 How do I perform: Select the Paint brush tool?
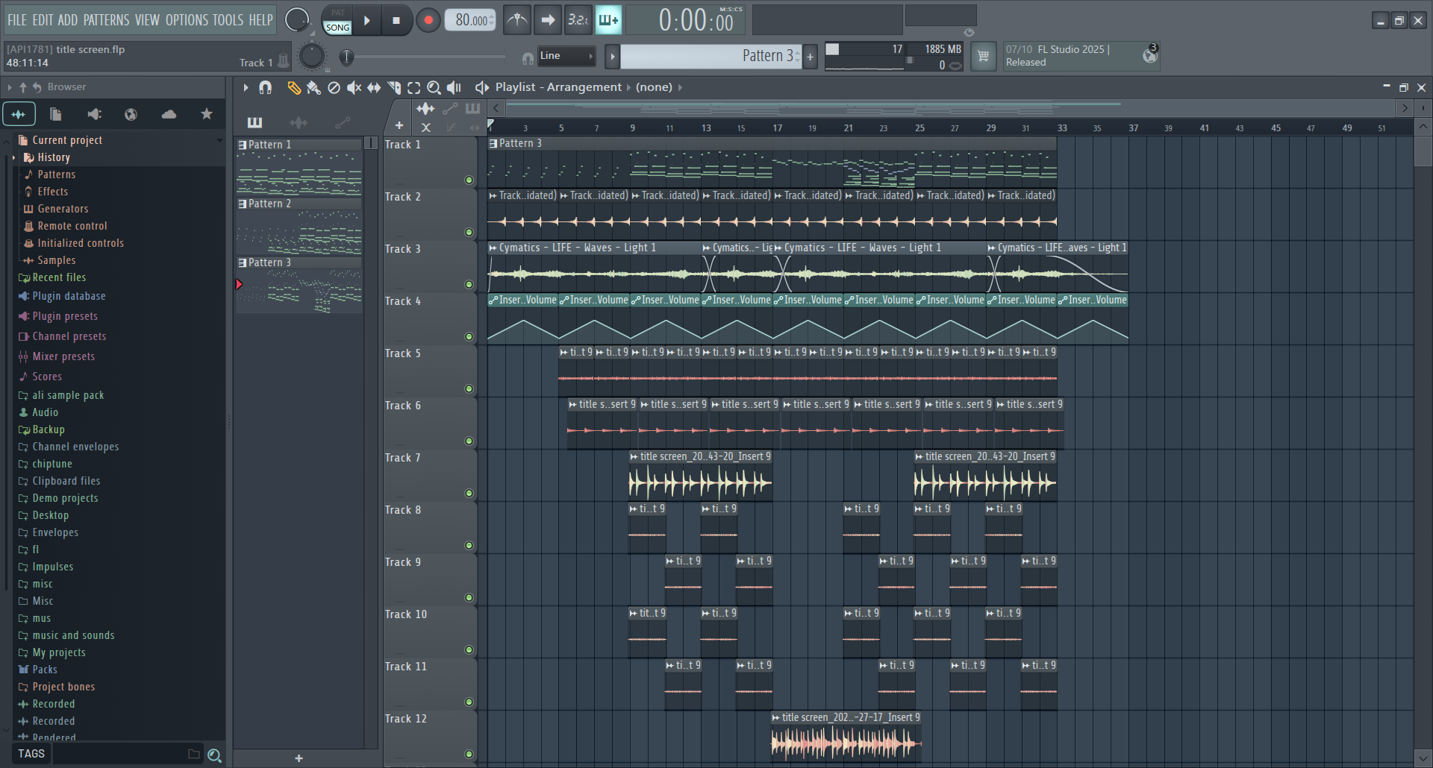pos(313,88)
